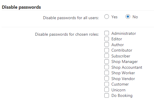
Task: Tick the Editor role checkbox
Action: pos(107,39)
